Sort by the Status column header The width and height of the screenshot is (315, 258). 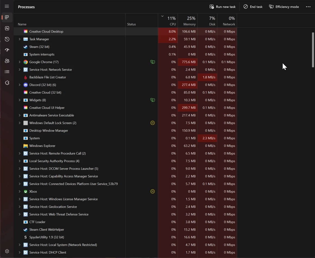click(x=142, y=20)
